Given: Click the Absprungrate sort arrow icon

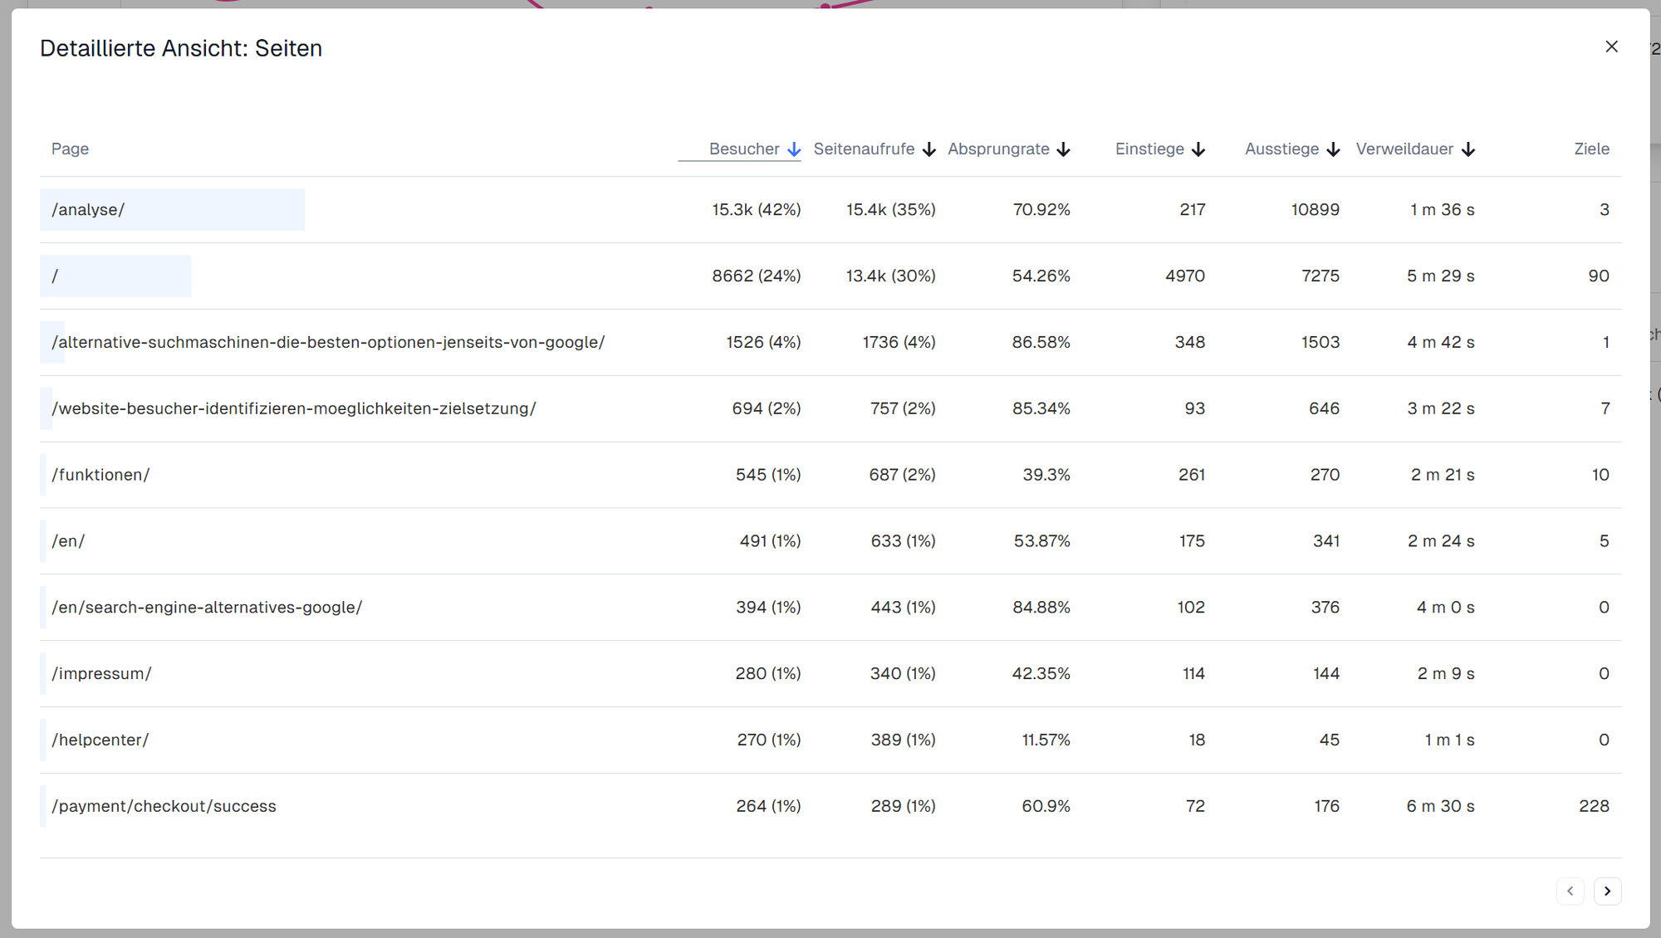Looking at the screenshot, I should (x=1064, y=149).
